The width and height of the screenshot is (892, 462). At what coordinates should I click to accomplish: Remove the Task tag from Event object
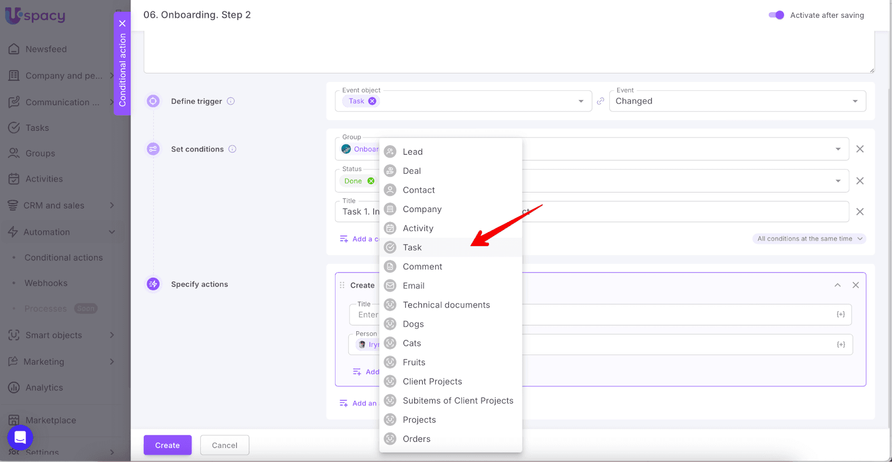pyautogui.click(x=372, y=101)
